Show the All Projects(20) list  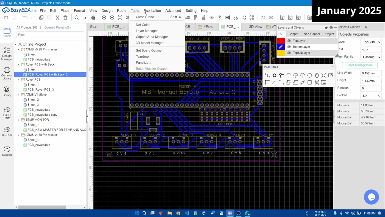click(27, 28)
